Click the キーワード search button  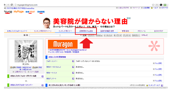(x=118, y=35)
